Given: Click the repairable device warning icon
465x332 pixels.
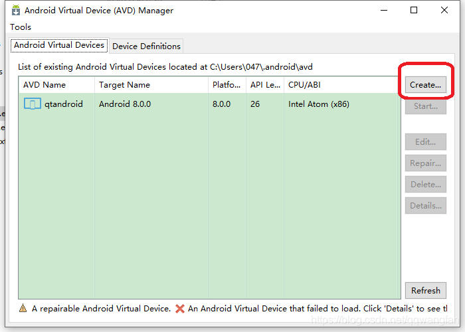Looking at the screenshot, I should (23, 308).
